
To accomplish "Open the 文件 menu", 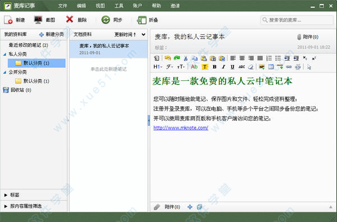I will tap(62, 6).
